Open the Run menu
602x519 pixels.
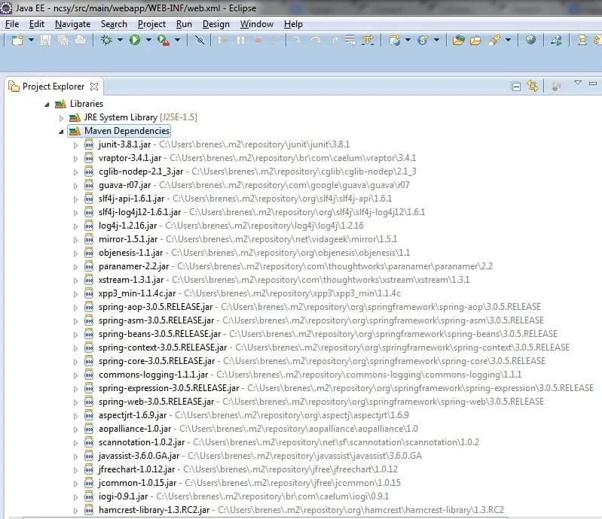(x=184, y=24)
